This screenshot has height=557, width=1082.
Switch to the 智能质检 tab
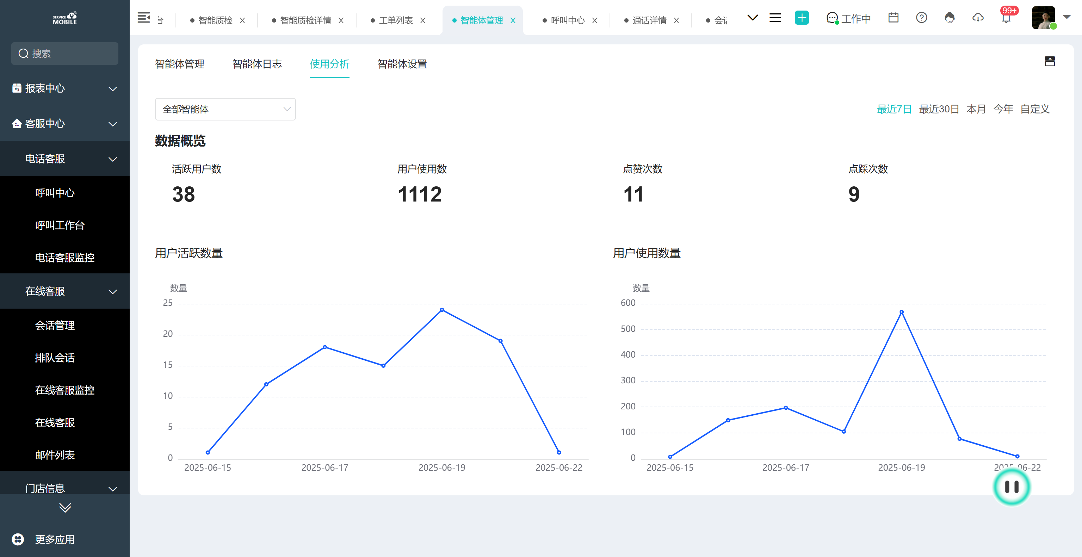[215, 20]
